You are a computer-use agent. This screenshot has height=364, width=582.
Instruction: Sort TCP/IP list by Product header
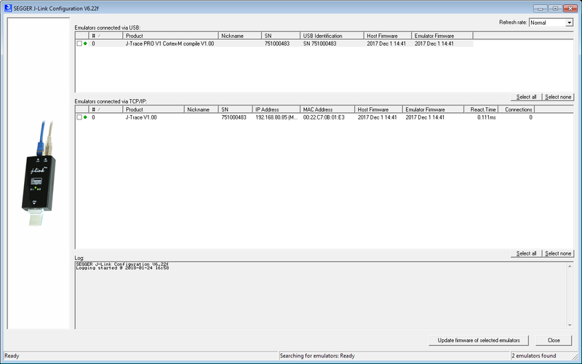pos(154,110)
